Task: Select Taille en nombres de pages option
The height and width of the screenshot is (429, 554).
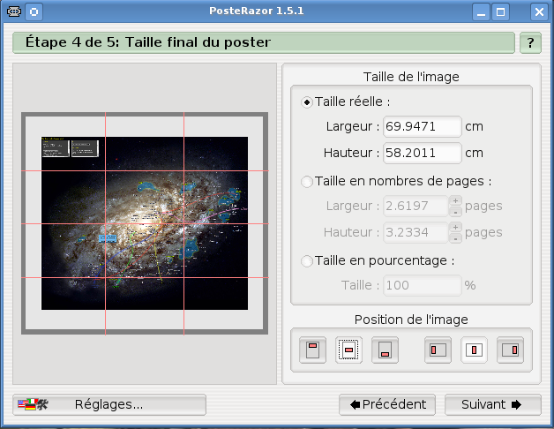Action: (x=307, y=182)
